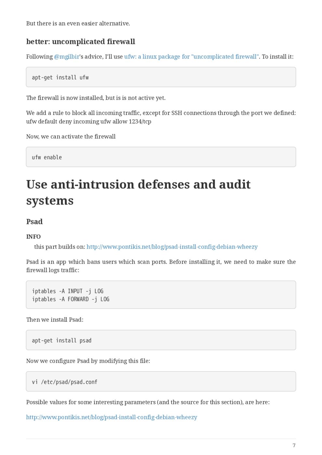Screen dimensions: 322x455
Task: Select the 'ufw enable' code line
Action: click(x=47, y=157)
